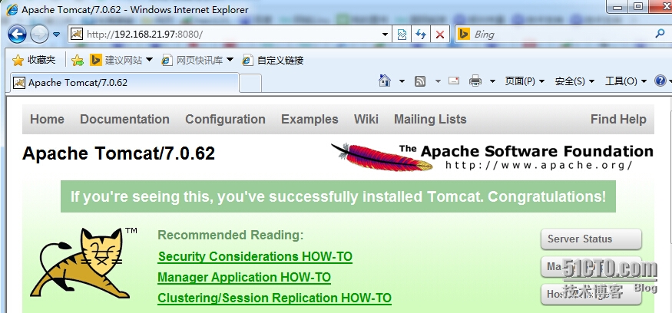The width and height of the screenshot is (672, 313).
Task: Open Favorites with the star 收藏夹 button
Action: point(34,61)
